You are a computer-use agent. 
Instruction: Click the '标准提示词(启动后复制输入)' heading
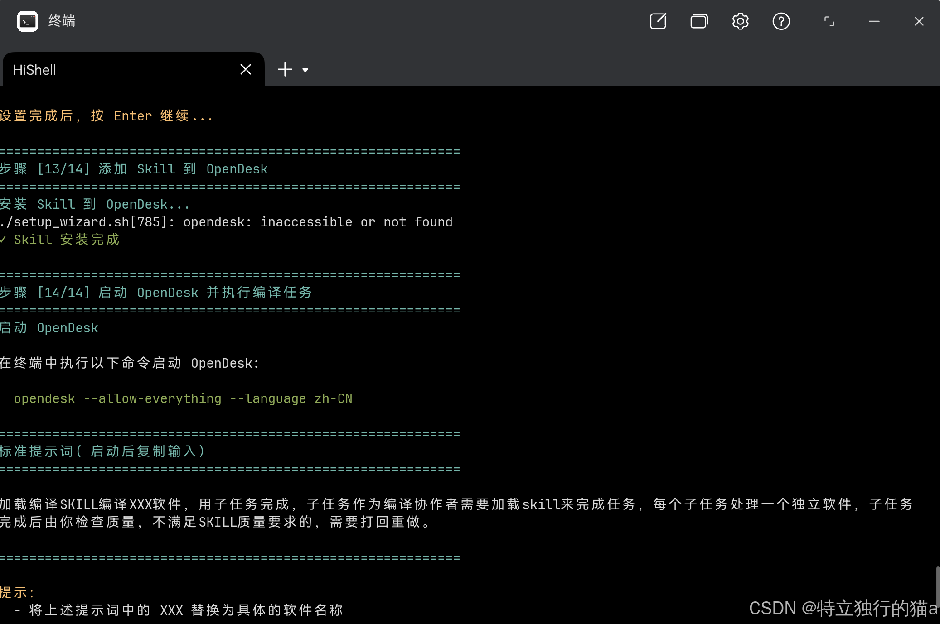click(x=102, y=451)
